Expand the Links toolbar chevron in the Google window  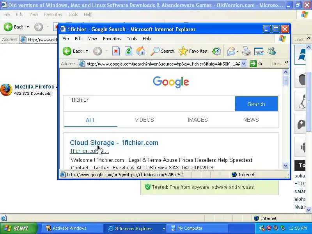click(x=287, y=62)
